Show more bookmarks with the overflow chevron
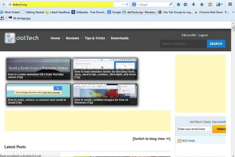 pyautogui.click(x=233, y=12)
